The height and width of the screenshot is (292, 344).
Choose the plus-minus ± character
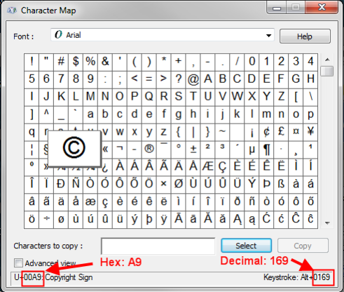pyautogui.click(x=193, y=149)
